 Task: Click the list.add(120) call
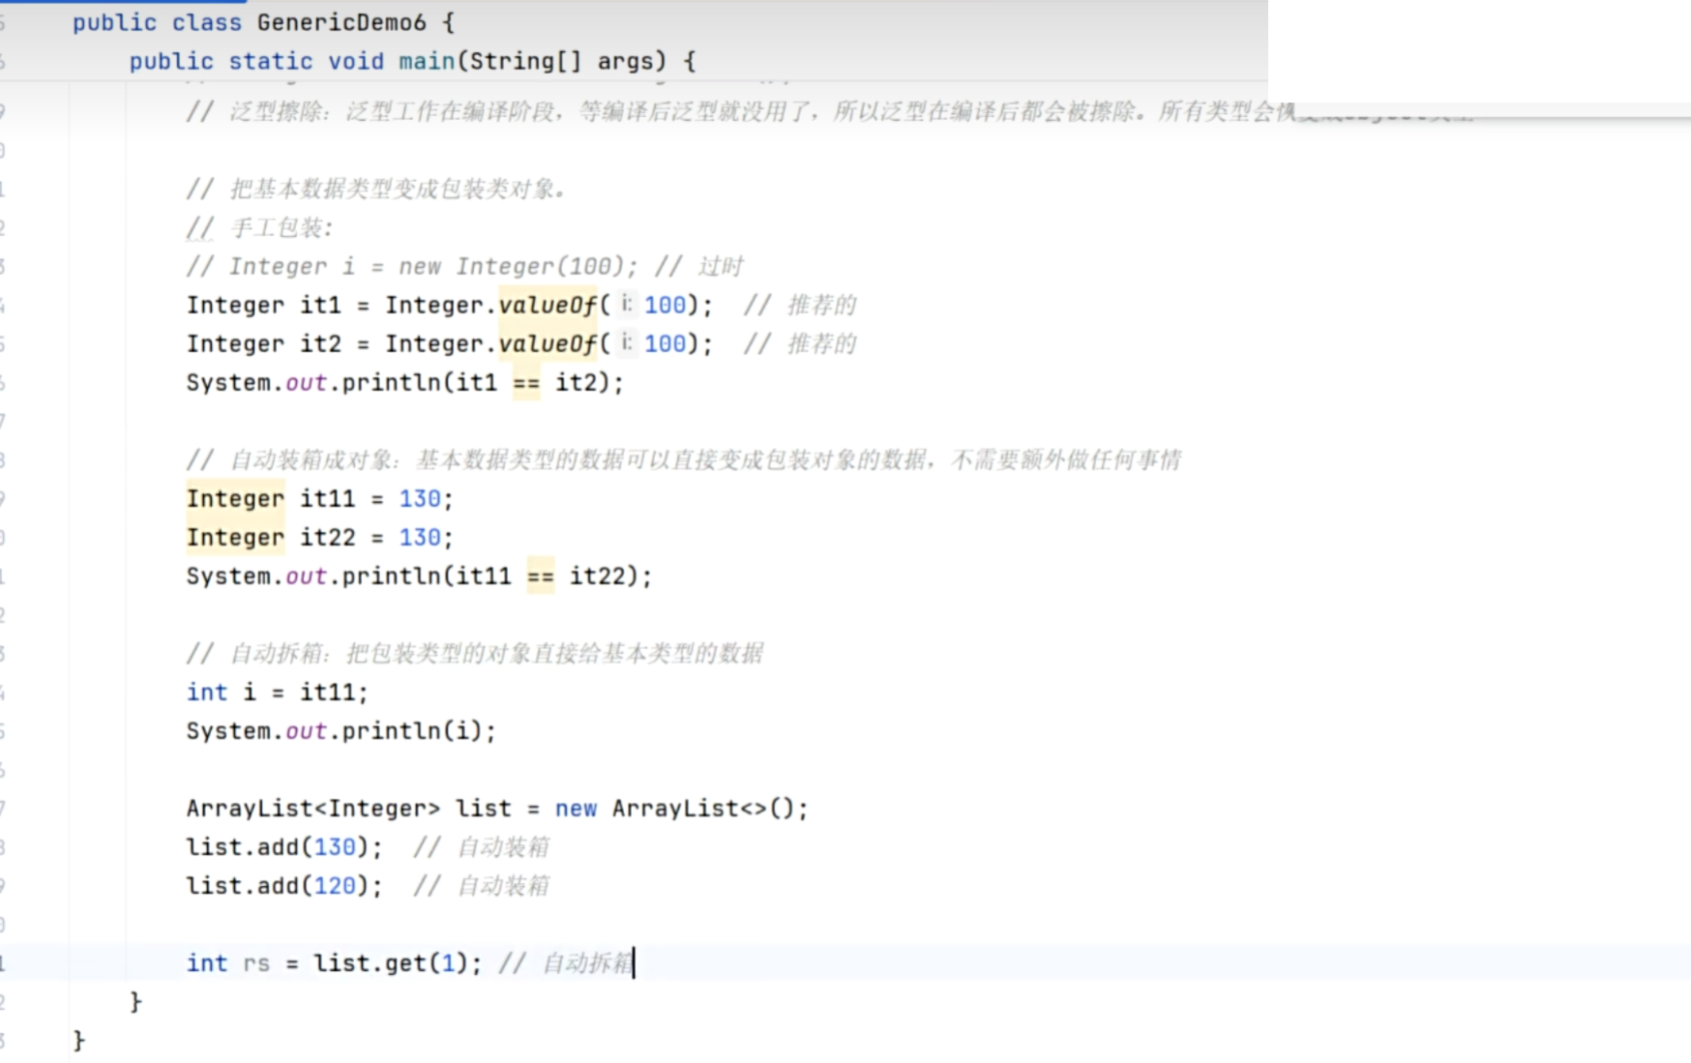point(284,886)
